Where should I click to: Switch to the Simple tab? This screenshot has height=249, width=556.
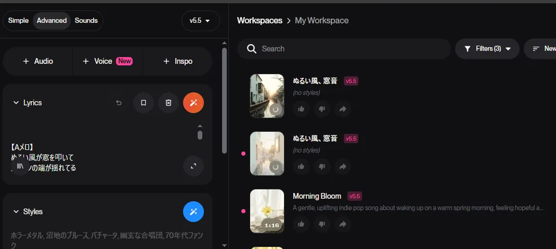coord(18,21)
